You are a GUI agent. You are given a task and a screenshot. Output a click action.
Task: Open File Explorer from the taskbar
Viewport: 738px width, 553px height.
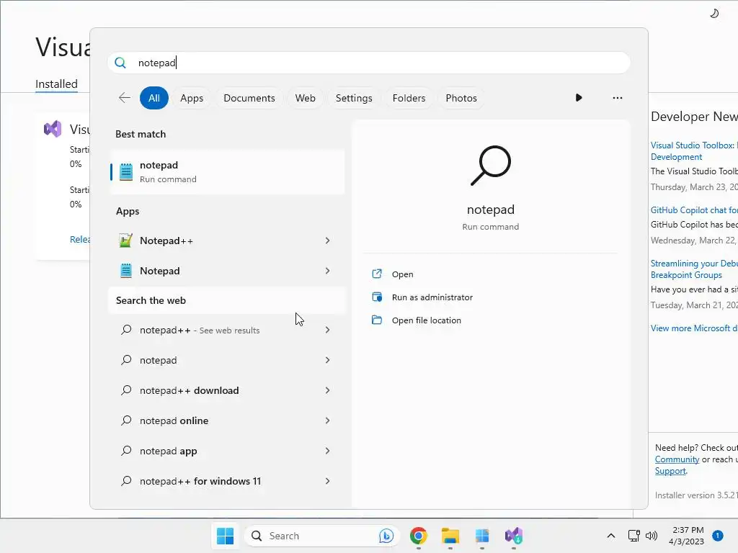450,536
